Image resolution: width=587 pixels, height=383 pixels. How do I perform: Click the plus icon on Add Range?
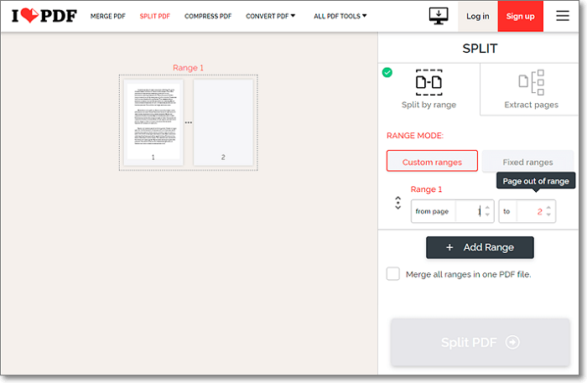pos(449,247)
